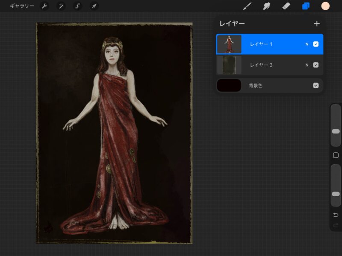Redo the last undone action

336,225
